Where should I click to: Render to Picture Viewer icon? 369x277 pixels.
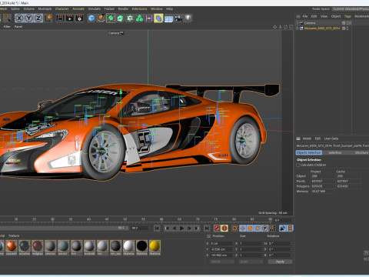click(70, 18)
